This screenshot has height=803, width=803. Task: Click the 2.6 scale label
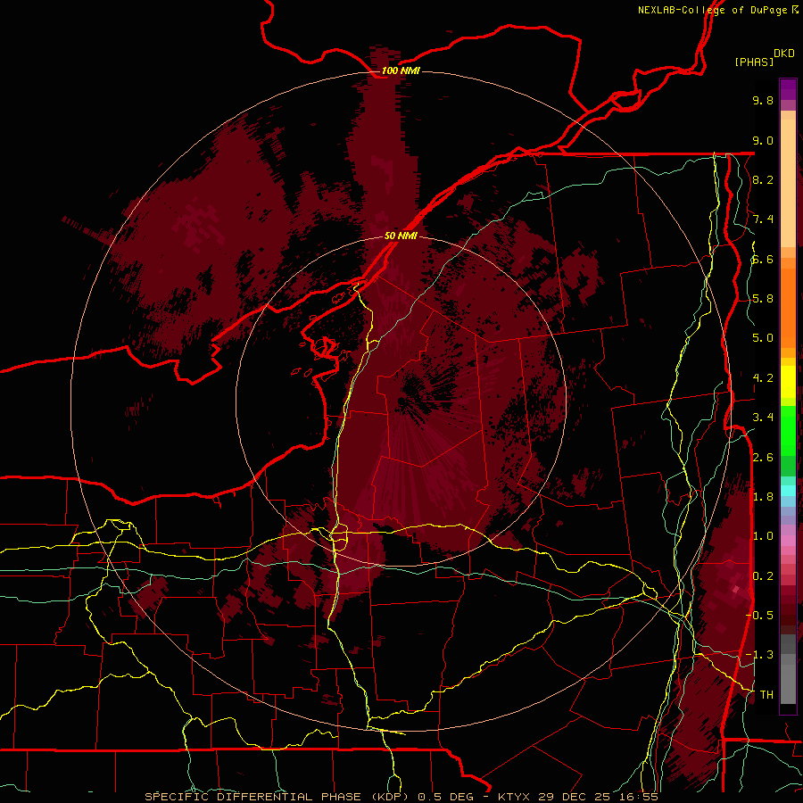pos(763,458)
